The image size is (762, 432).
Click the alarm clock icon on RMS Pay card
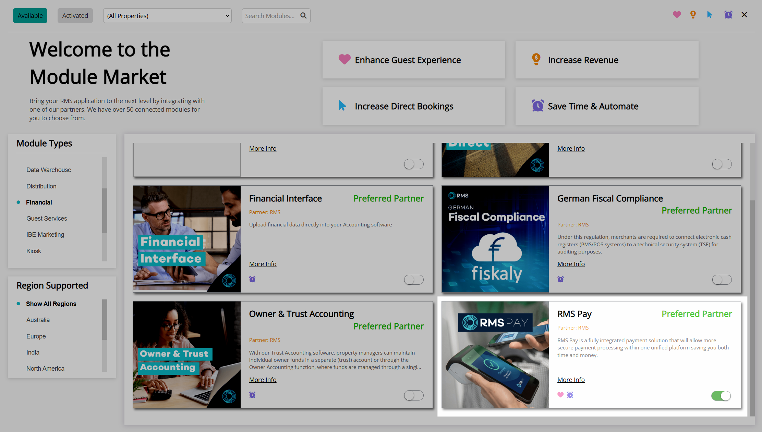click(570, 395)
